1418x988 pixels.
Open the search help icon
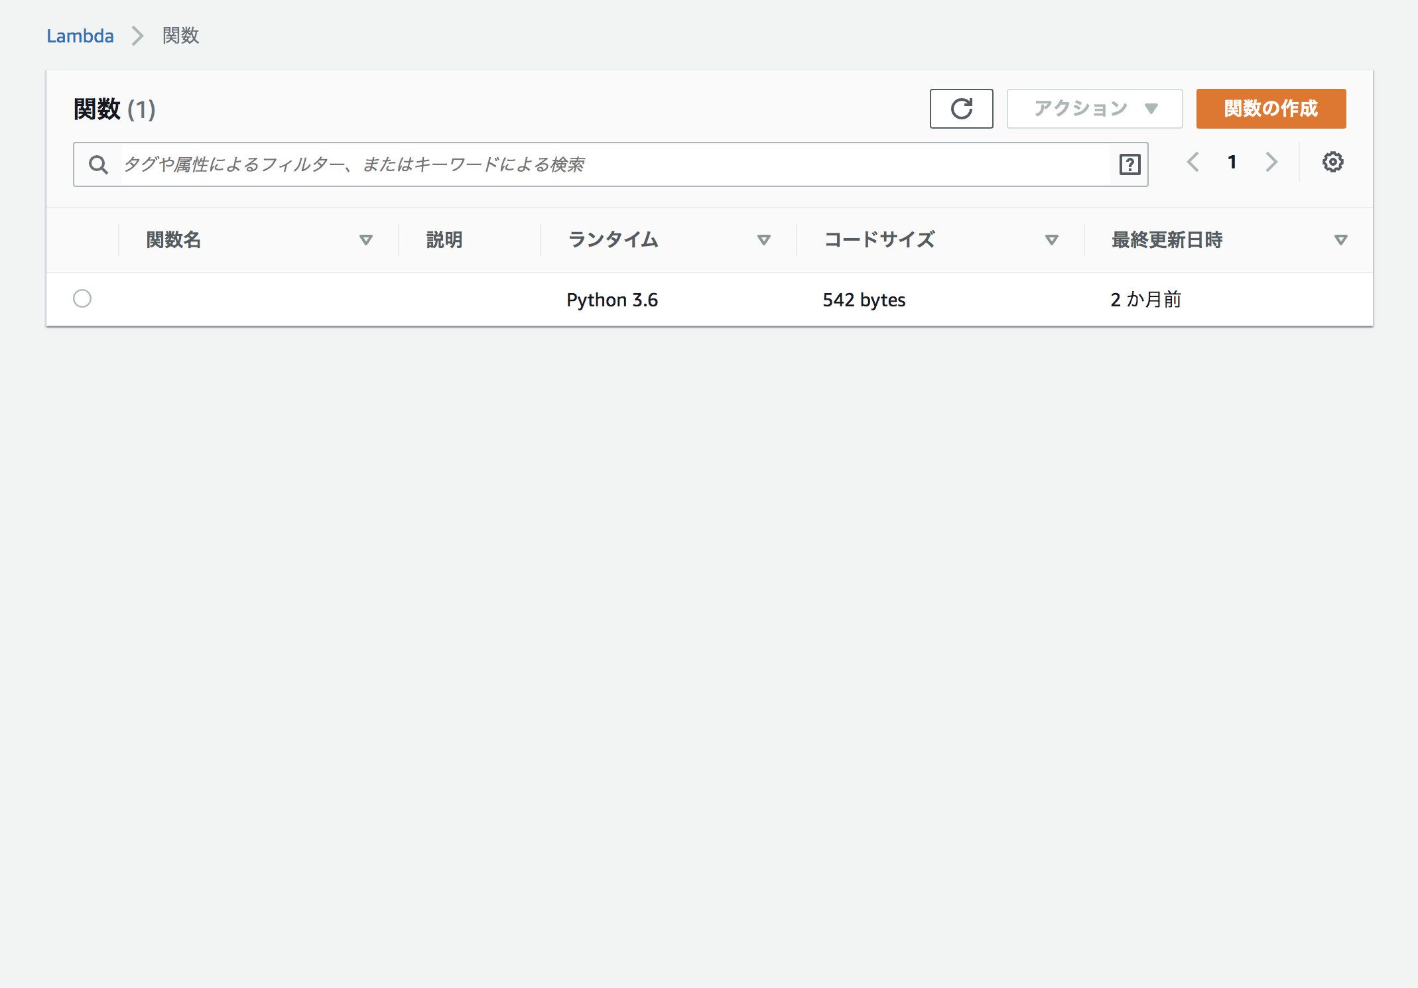pyautogui.click(x=1128, y=164)
